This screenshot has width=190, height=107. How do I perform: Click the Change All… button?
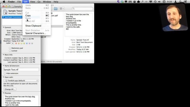(x=10, y=89)
